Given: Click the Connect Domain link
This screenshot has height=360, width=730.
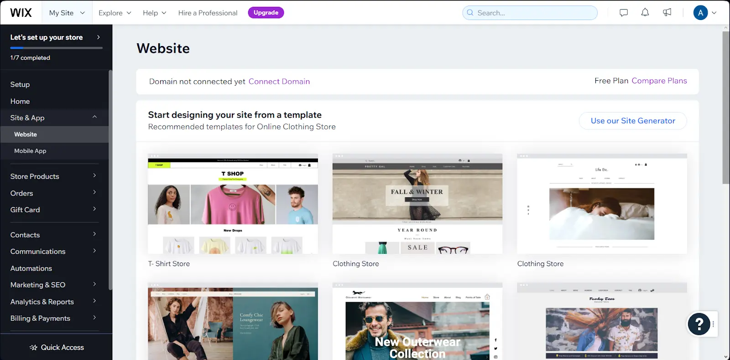Looking at the screenshot, I should click(x=279, y=82).
